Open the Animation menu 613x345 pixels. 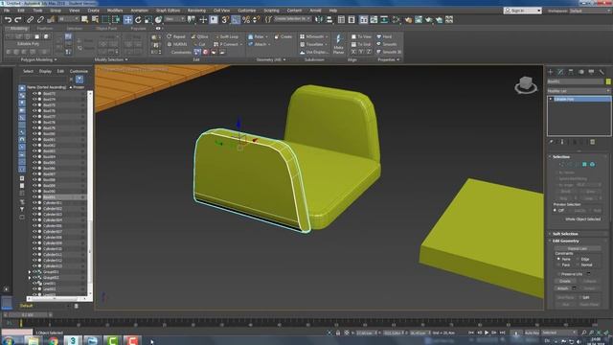click(x=139, y=11)
